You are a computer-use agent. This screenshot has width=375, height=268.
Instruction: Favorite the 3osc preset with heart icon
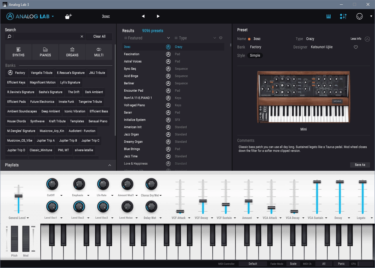click(356, 47)
